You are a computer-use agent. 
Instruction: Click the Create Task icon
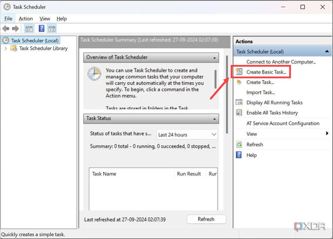click(x=239, y=82)
